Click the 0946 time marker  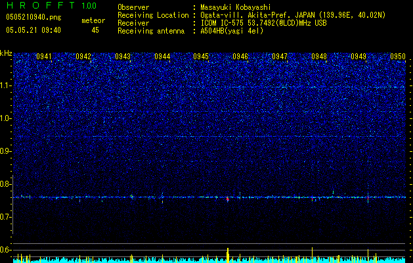click(x=240, y=57)
